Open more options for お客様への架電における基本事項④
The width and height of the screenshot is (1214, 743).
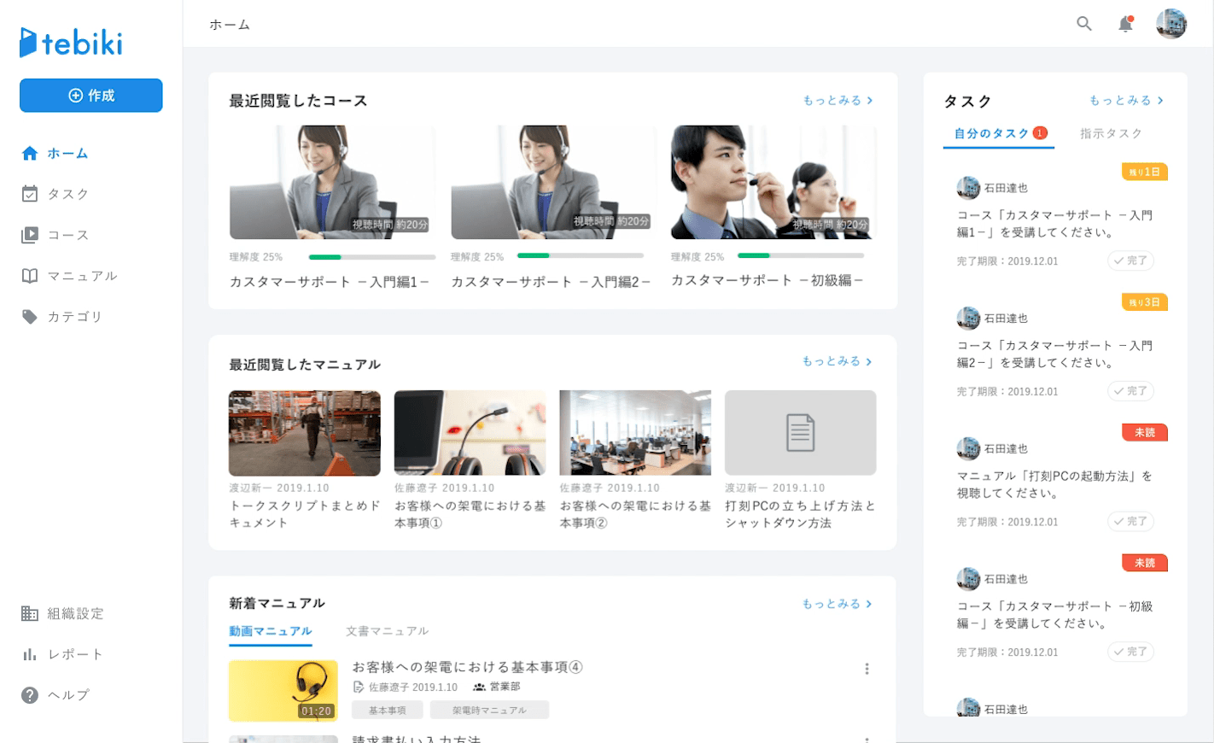point(867,669)
